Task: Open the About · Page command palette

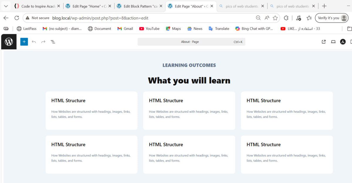Action: [x=191, y=42]
